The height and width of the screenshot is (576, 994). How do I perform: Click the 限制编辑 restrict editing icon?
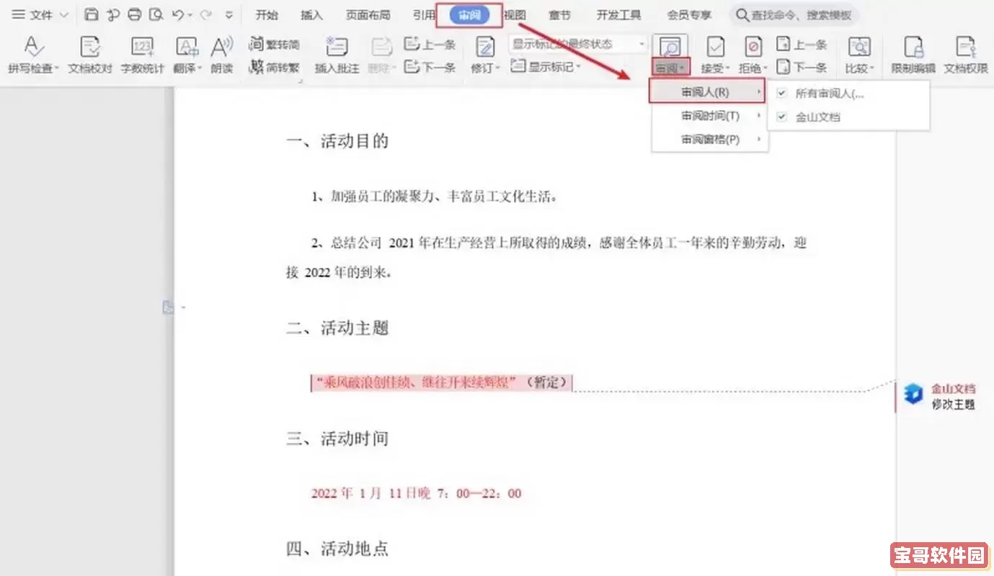click(x=913, y=49)
